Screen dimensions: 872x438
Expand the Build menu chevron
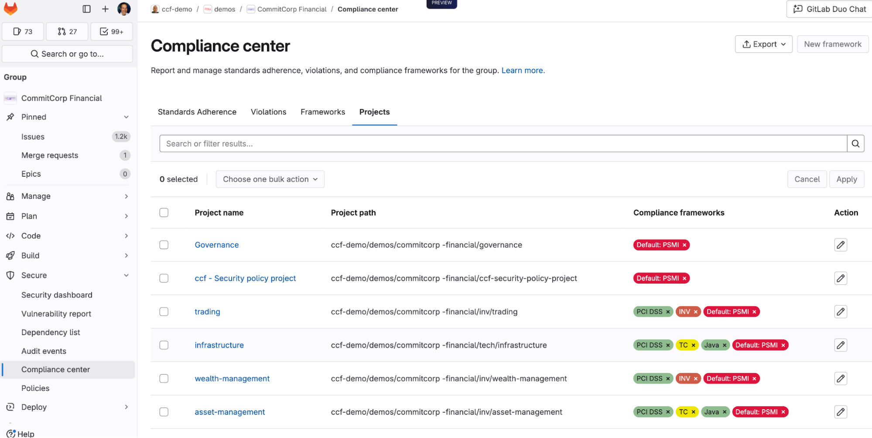pyautogui.click(x=126, y=256)
